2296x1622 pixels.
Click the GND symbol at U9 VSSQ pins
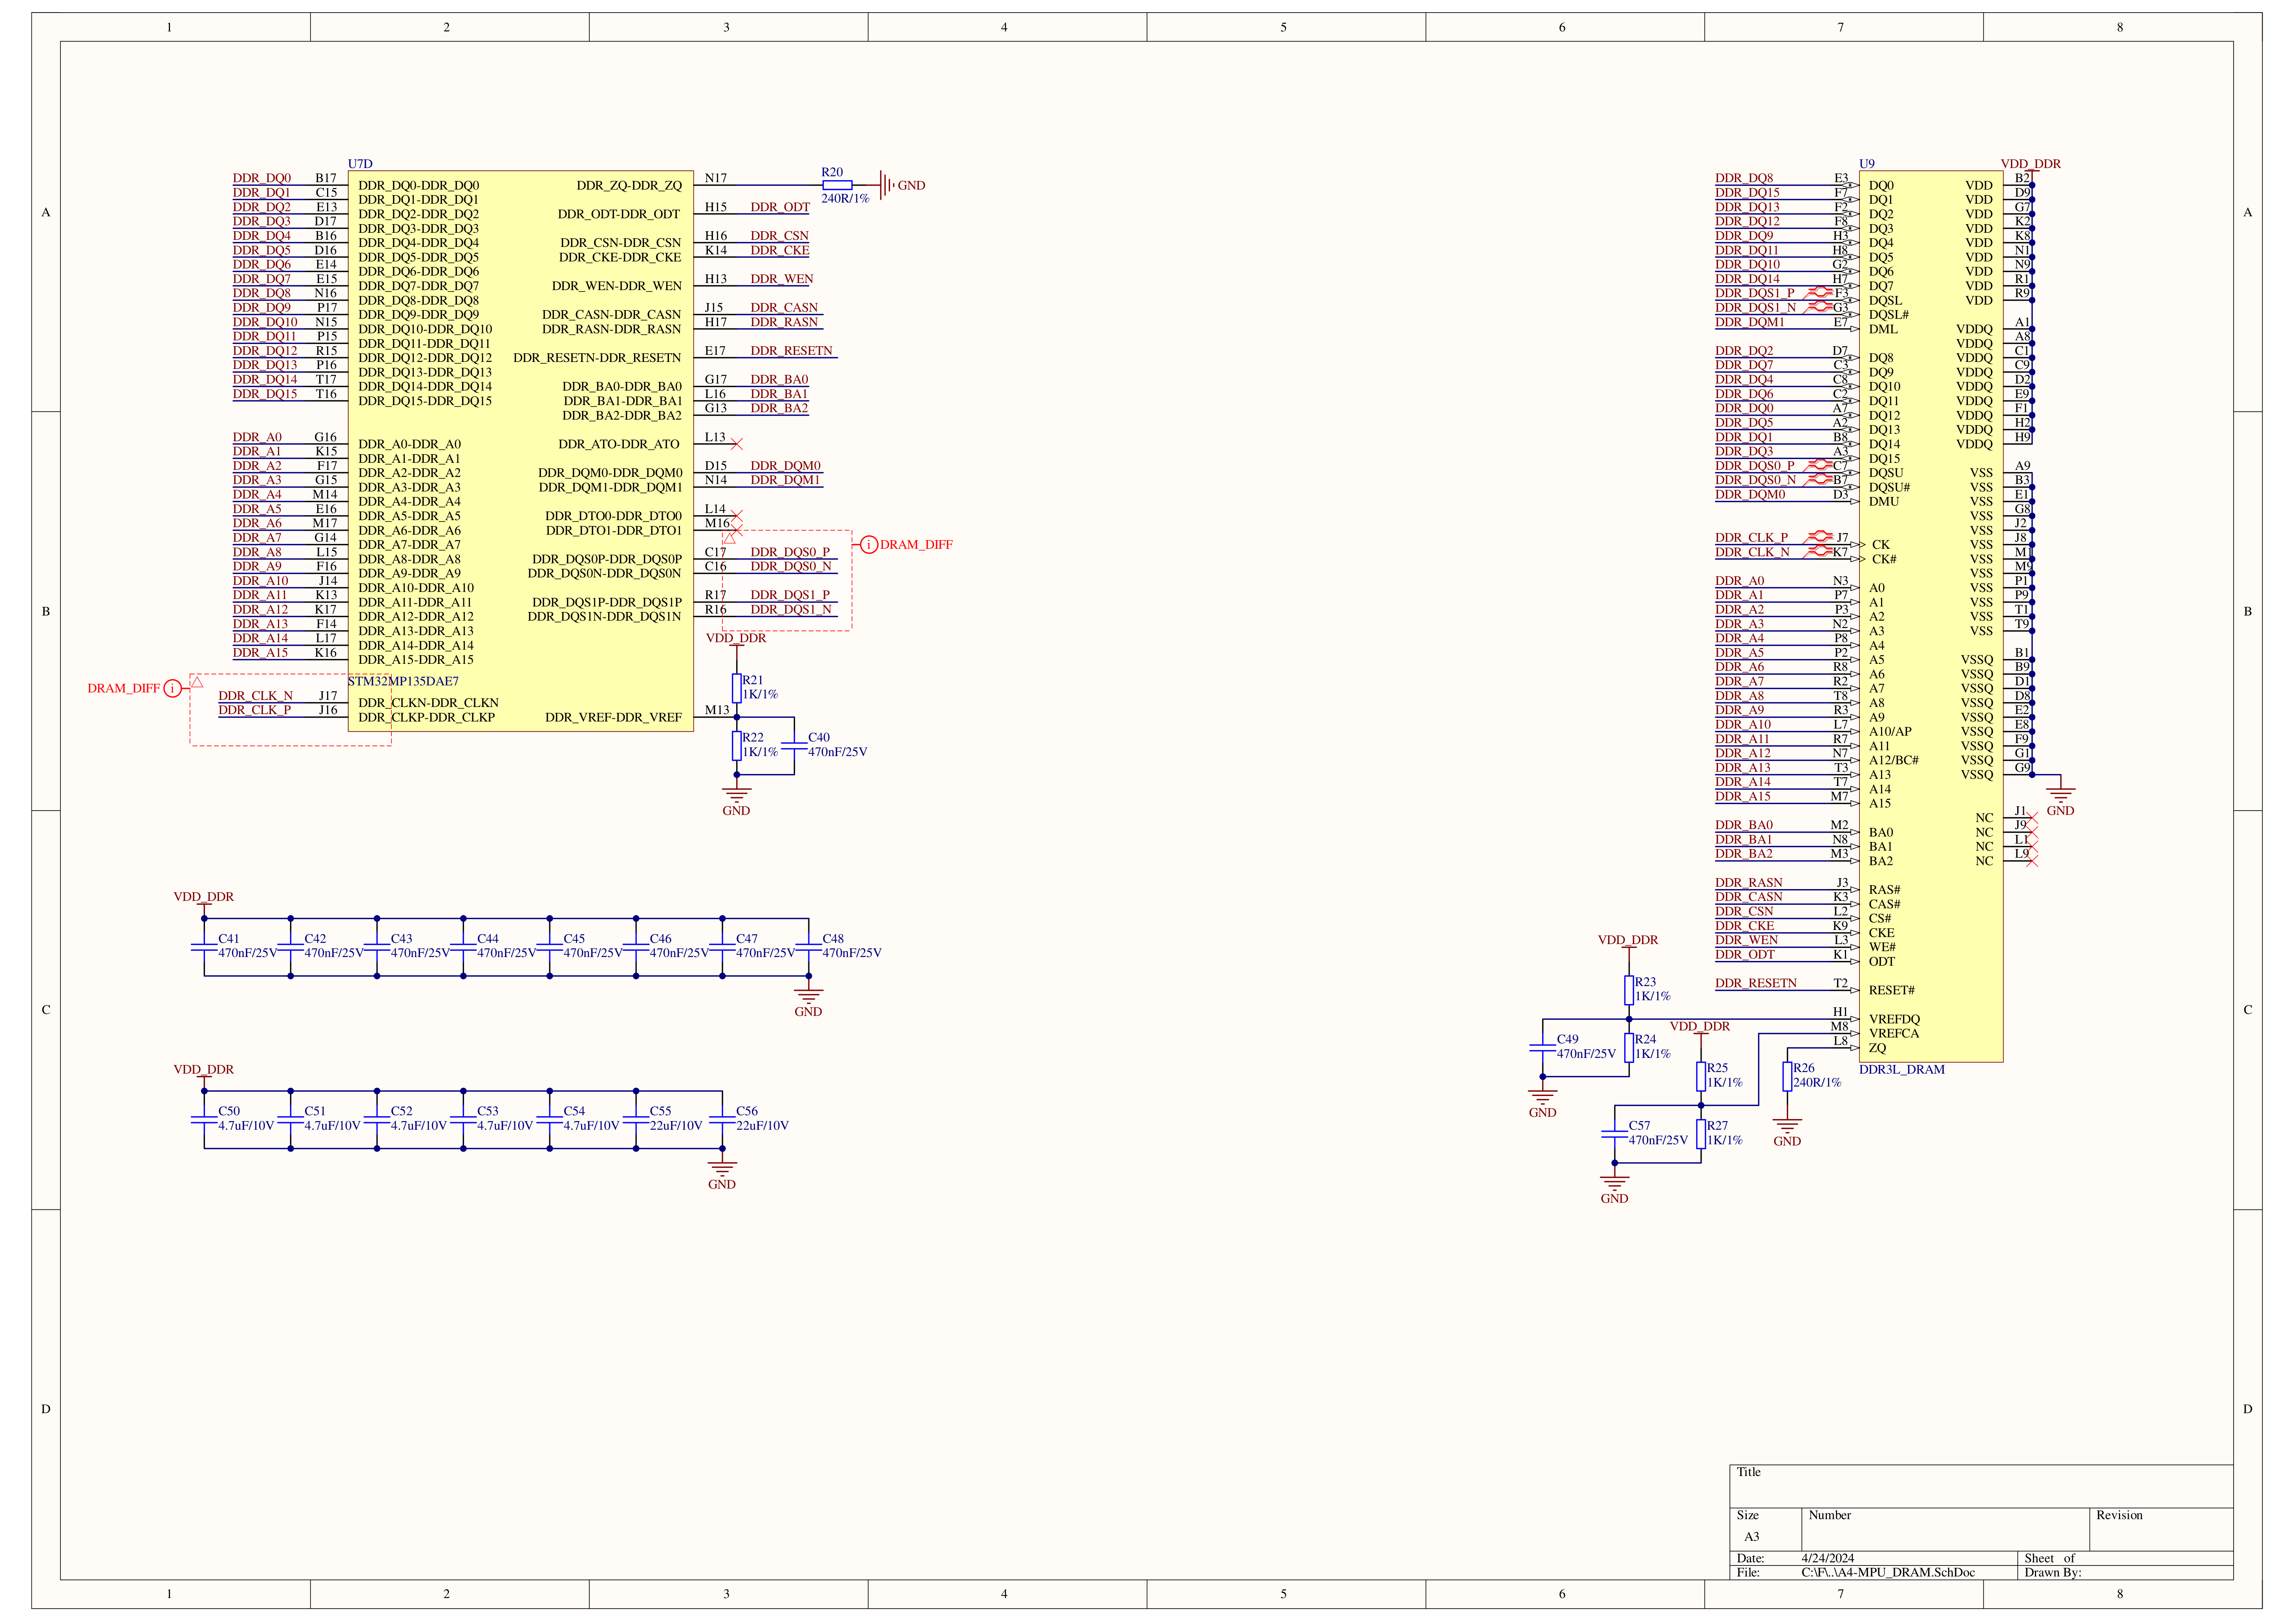2060,800
